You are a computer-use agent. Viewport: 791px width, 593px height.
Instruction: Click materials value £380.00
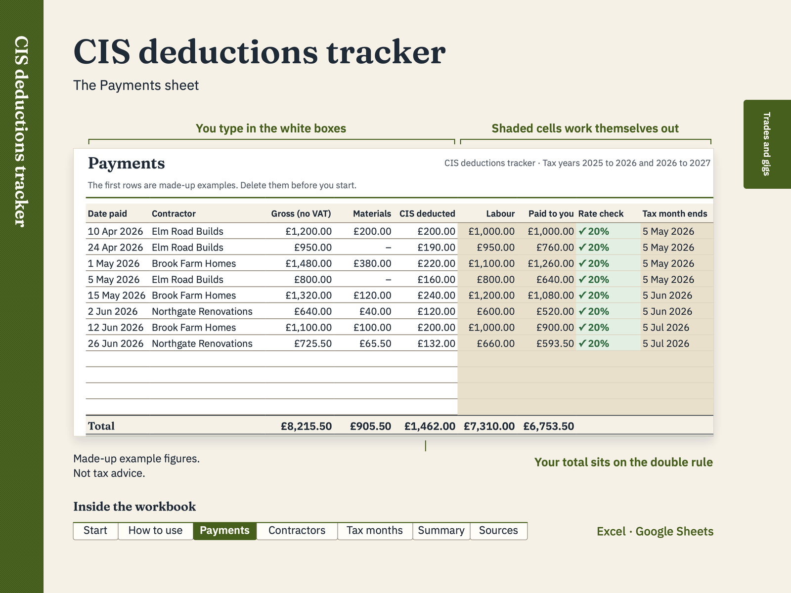pos(372,263)
